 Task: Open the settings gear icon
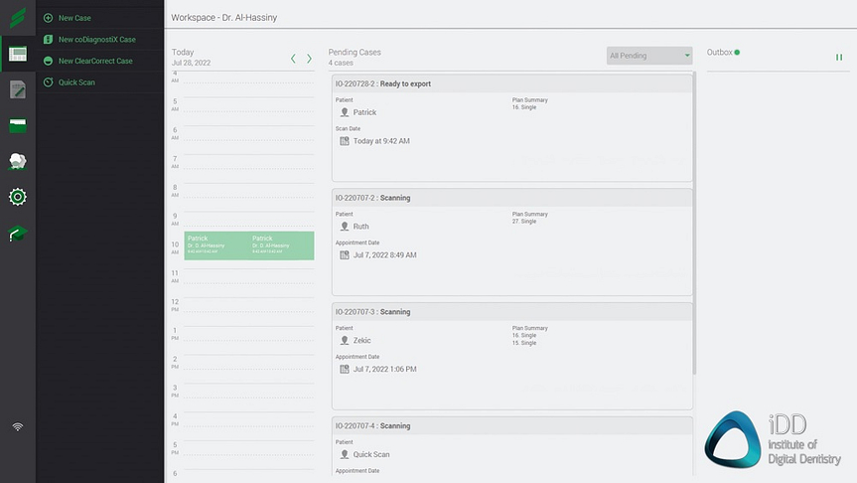[18, 197]
